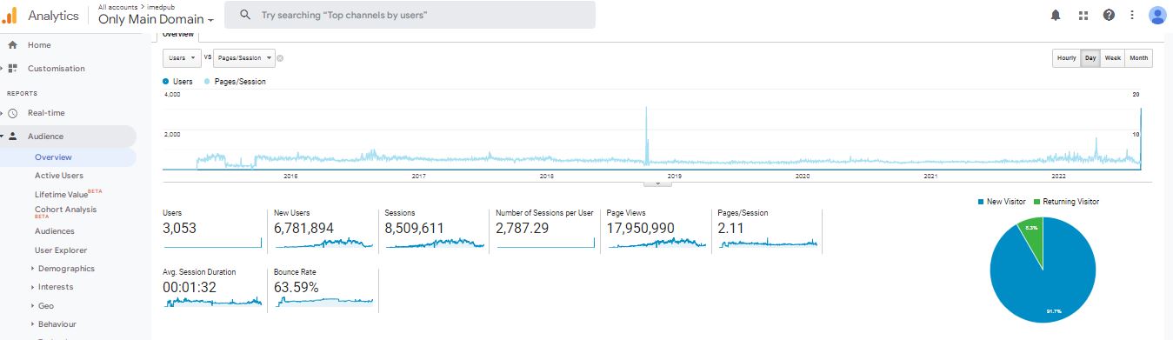Open the help question mark icon

click(1109, 15)
